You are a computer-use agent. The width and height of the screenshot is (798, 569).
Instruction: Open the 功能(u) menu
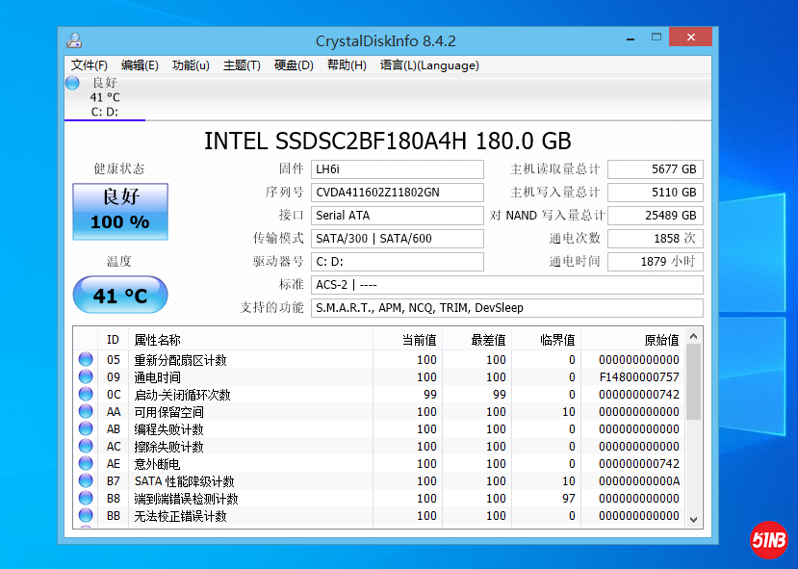point(191,65)
